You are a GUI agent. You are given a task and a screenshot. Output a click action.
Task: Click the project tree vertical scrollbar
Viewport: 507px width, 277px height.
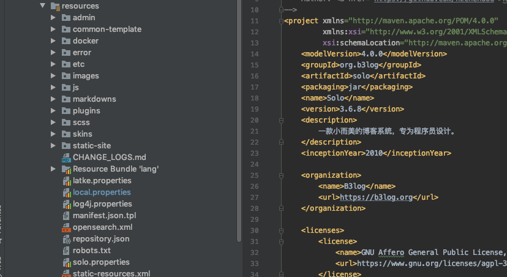[x=239, y=121]
